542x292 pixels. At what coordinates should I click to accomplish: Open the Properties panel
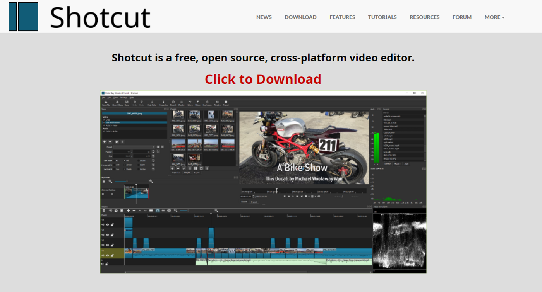(x=163, y=101)
